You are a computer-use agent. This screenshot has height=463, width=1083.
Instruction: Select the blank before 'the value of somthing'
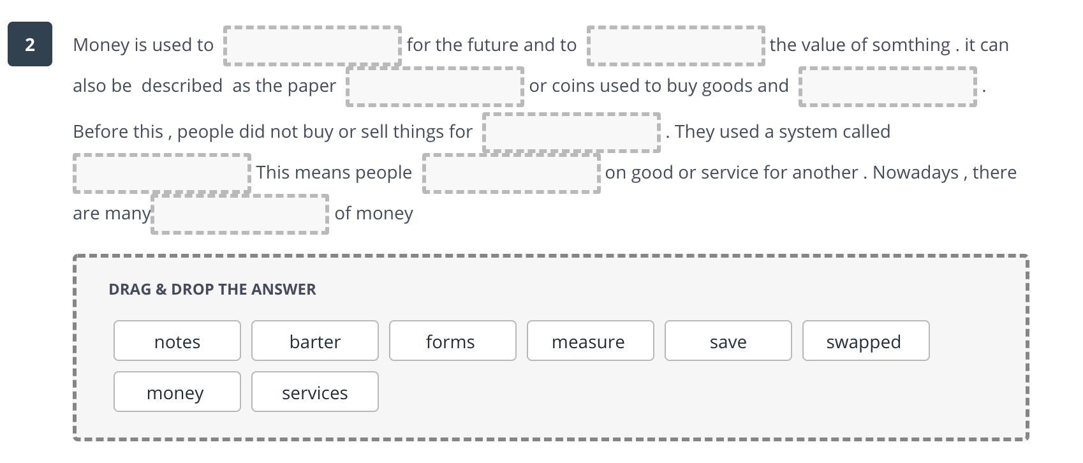675,46
